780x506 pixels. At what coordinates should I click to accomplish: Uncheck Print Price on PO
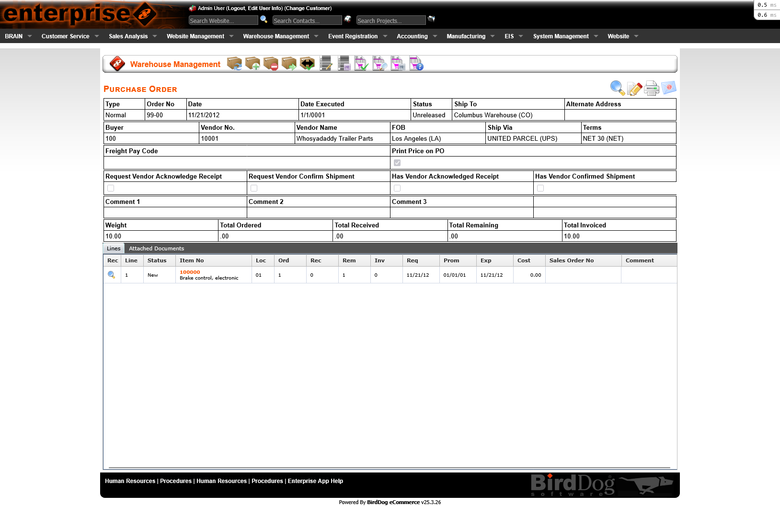click(397, 163)
